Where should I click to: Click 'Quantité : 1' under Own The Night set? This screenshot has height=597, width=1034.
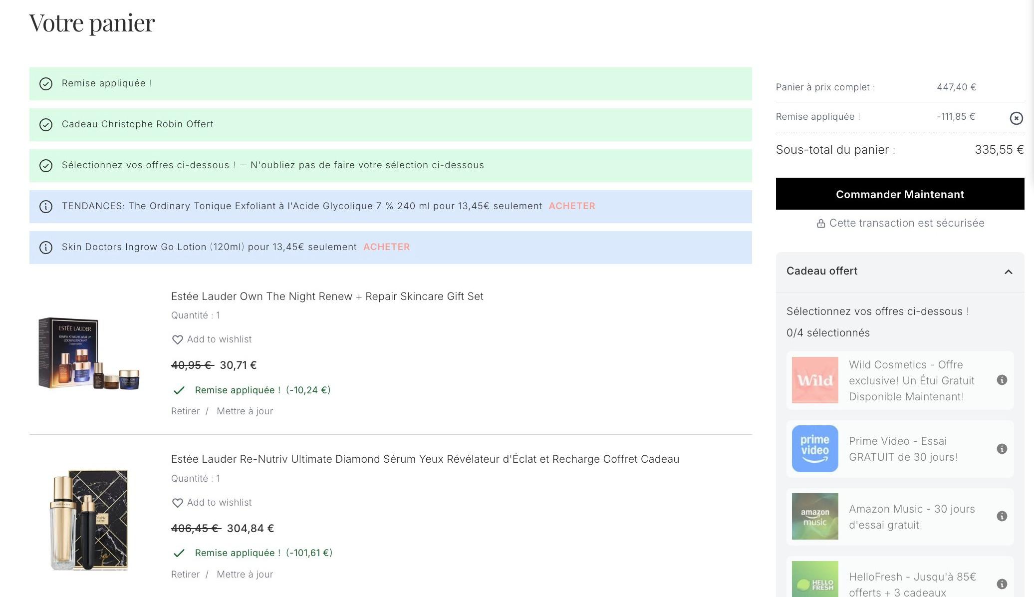pyautogui.click(x=196, y=315)
